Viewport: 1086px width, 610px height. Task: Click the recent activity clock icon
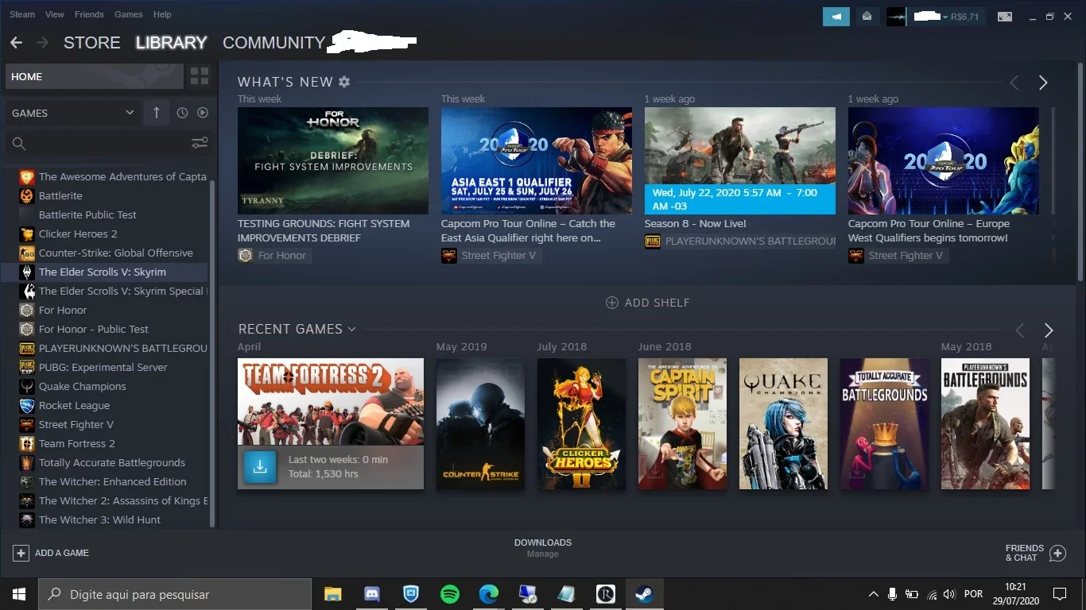(x=182, y=113)
